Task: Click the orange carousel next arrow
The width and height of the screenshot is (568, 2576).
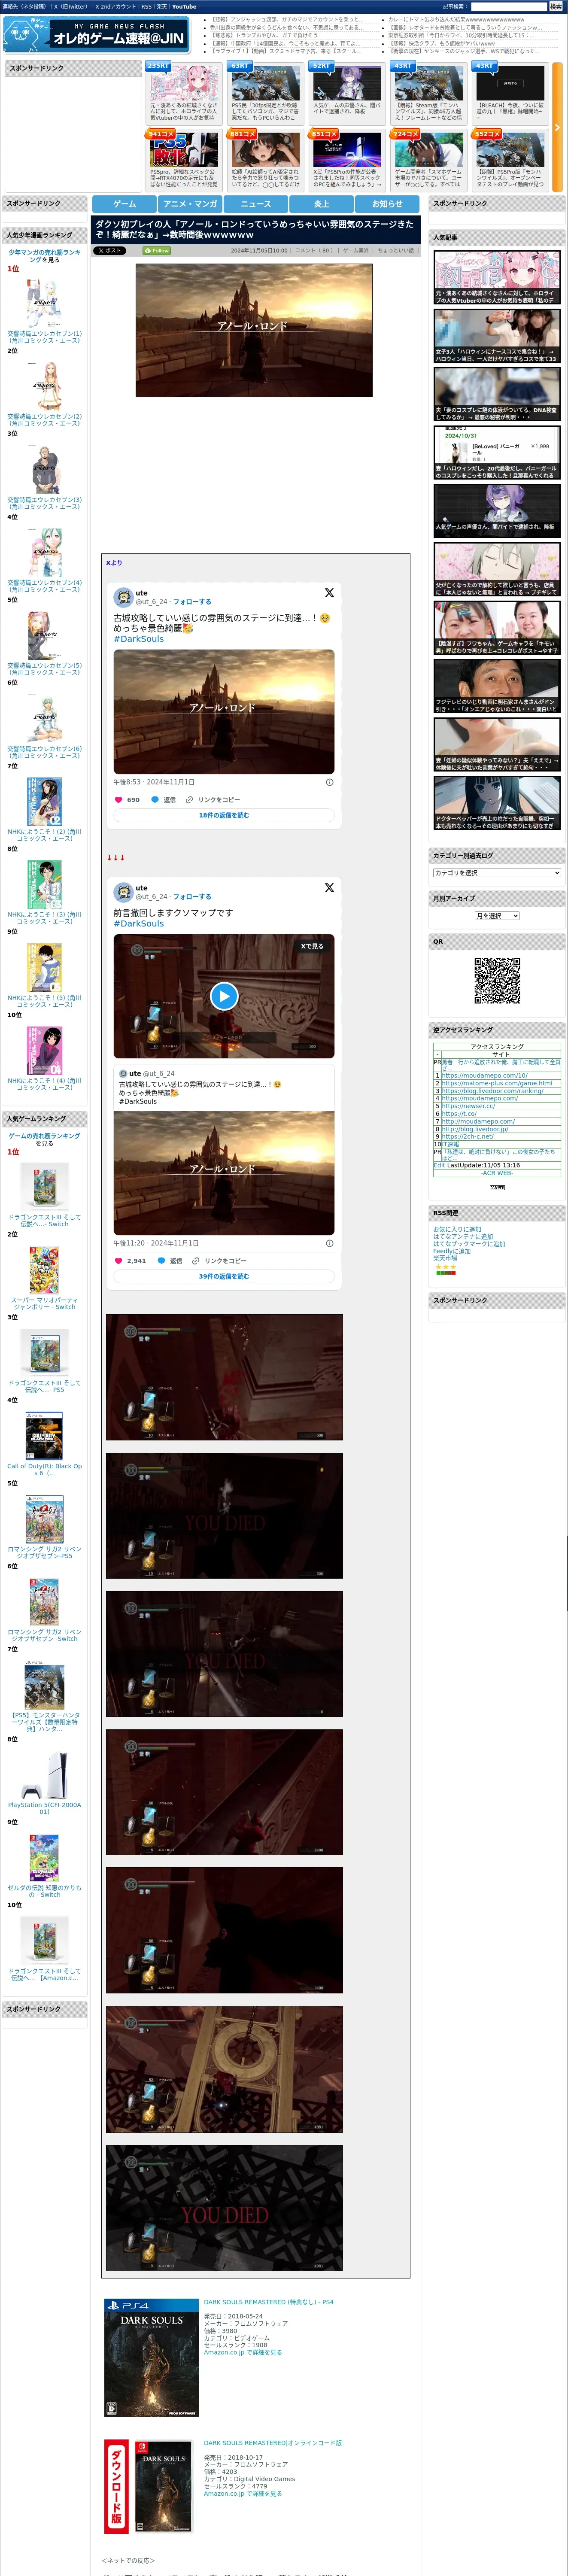Action: pyautogui.click(x=557, y=128)
